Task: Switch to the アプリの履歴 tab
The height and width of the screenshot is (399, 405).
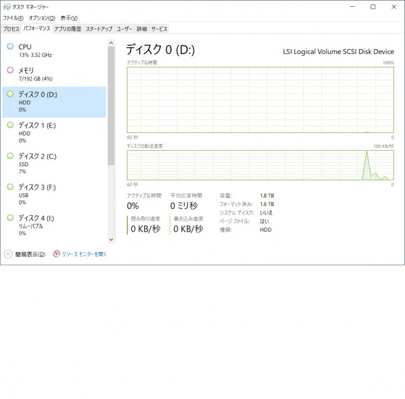Action: coord(68,29)
